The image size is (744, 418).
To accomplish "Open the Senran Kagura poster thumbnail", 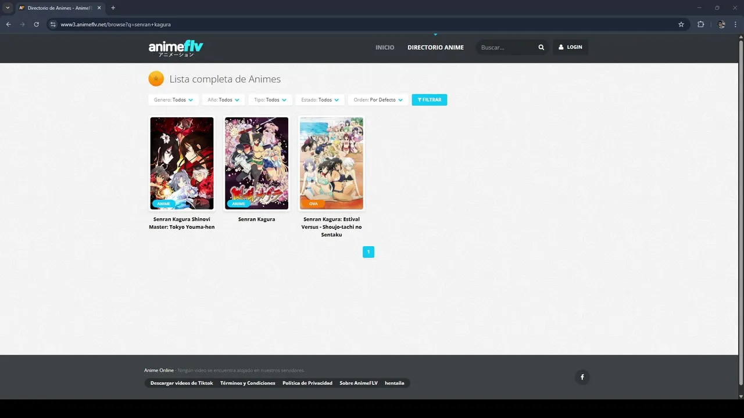I will (256, 163).
